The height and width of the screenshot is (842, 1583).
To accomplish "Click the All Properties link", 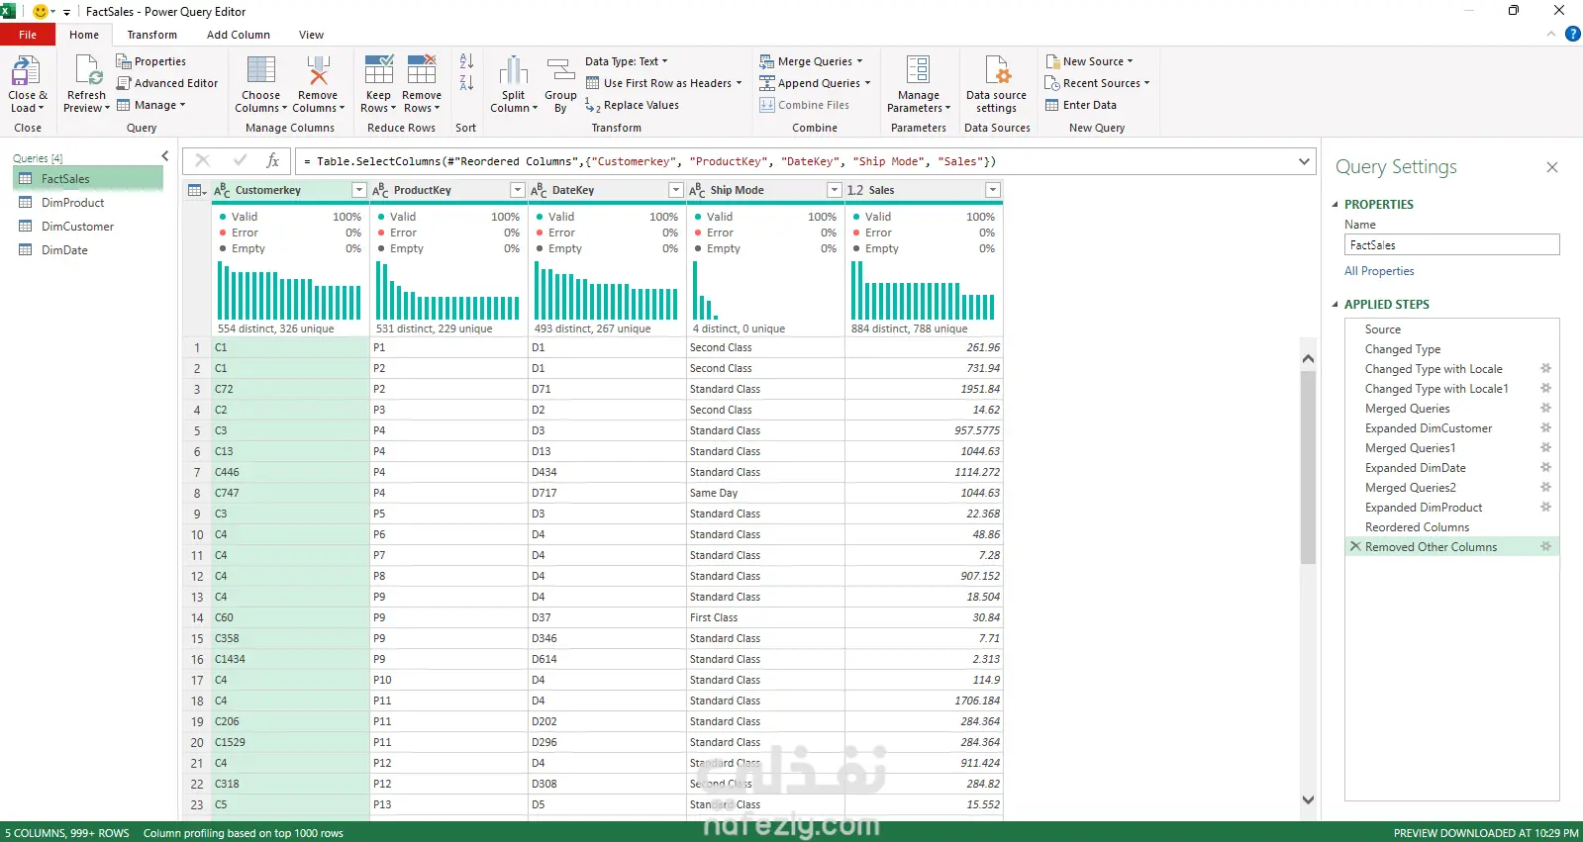I will pyautogui.click(x=1378, y=271).
